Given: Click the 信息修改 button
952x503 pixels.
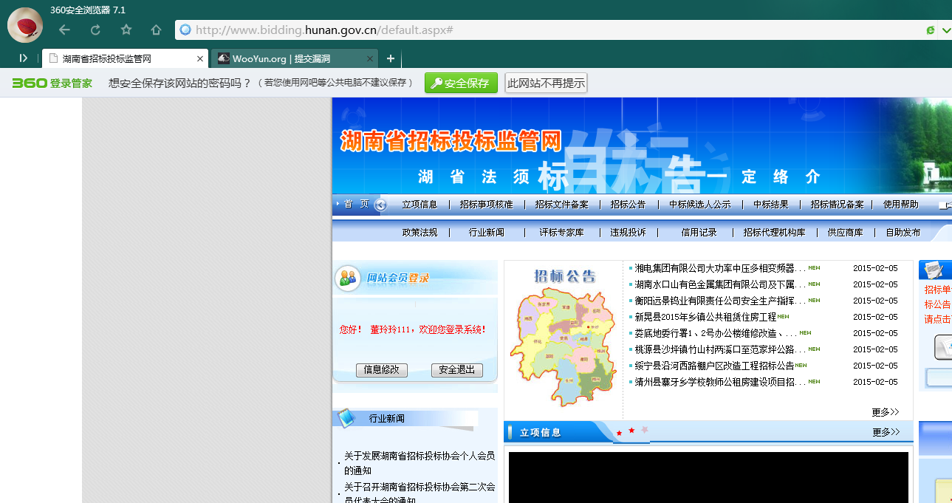Looking at the screenshot, I should [382, 370].
